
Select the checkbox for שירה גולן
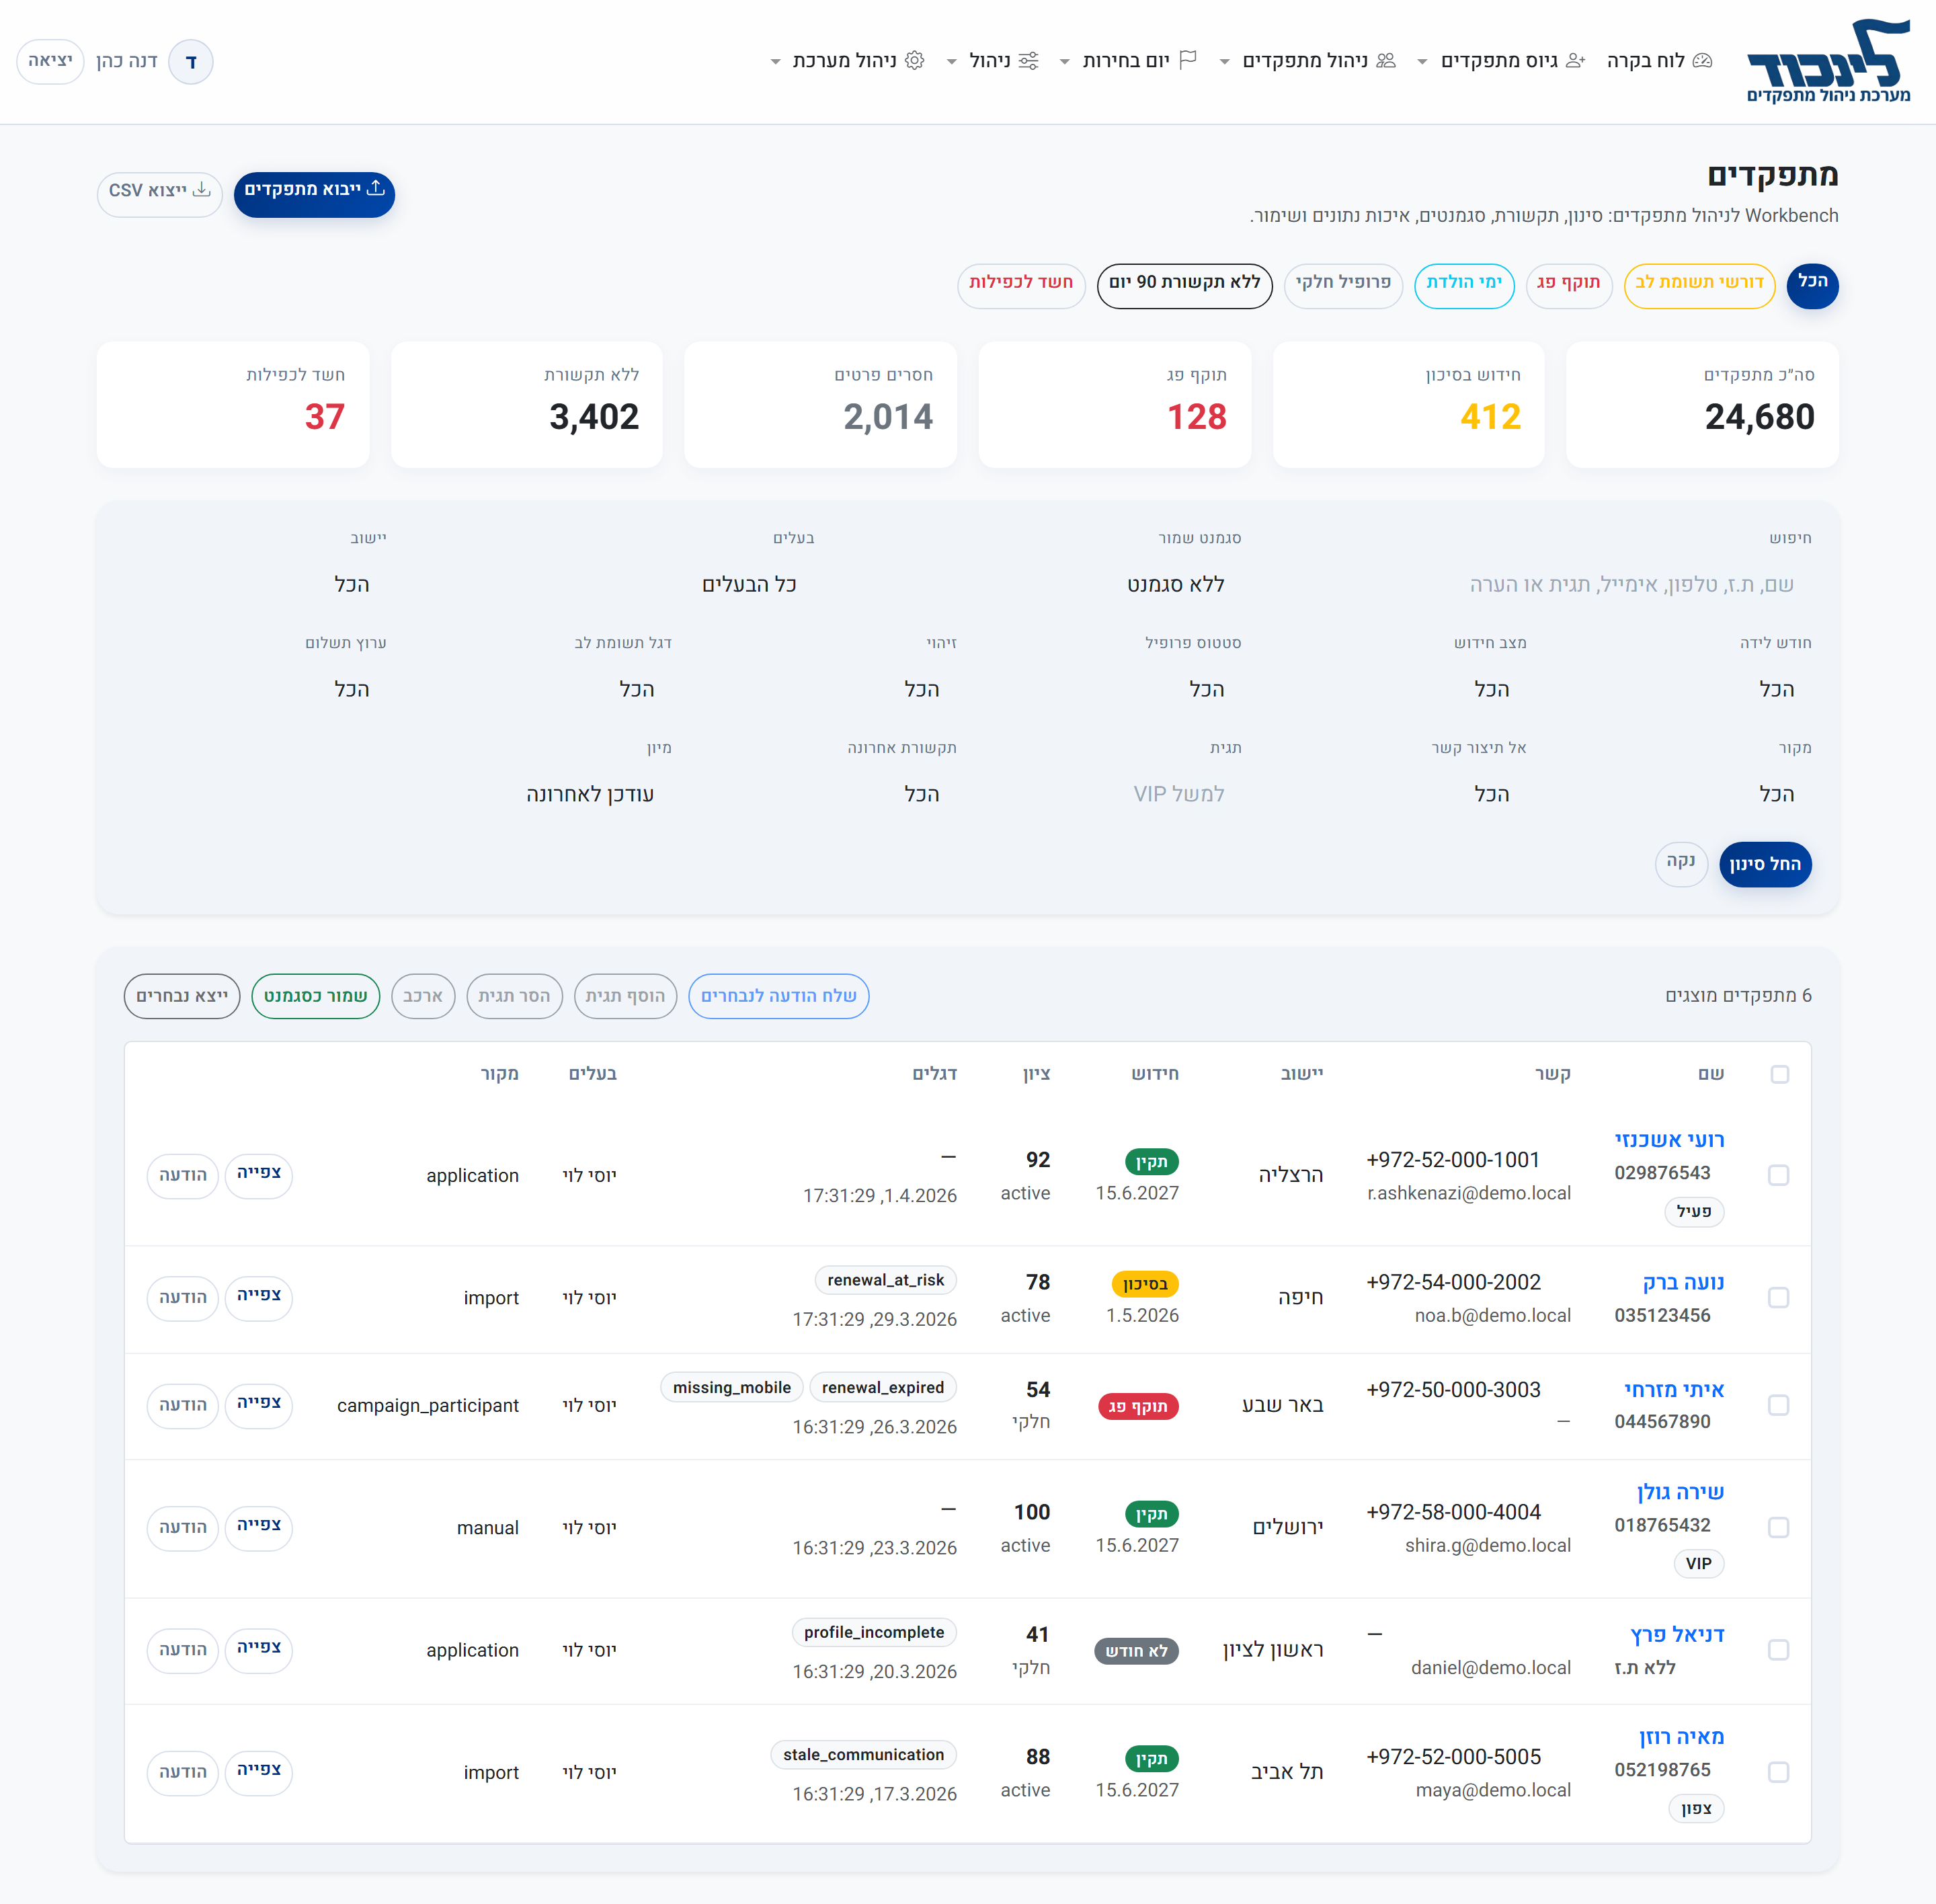(x=1778, y=1527)
